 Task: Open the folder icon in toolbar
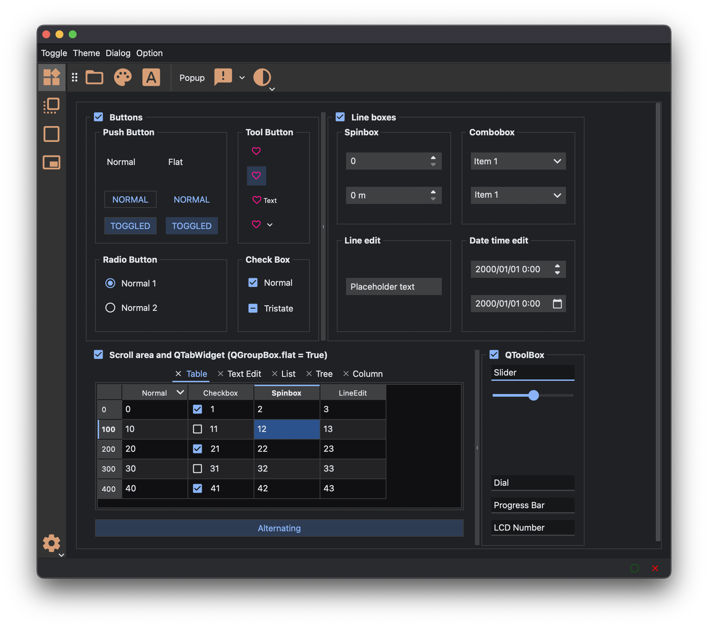(94, 77)
